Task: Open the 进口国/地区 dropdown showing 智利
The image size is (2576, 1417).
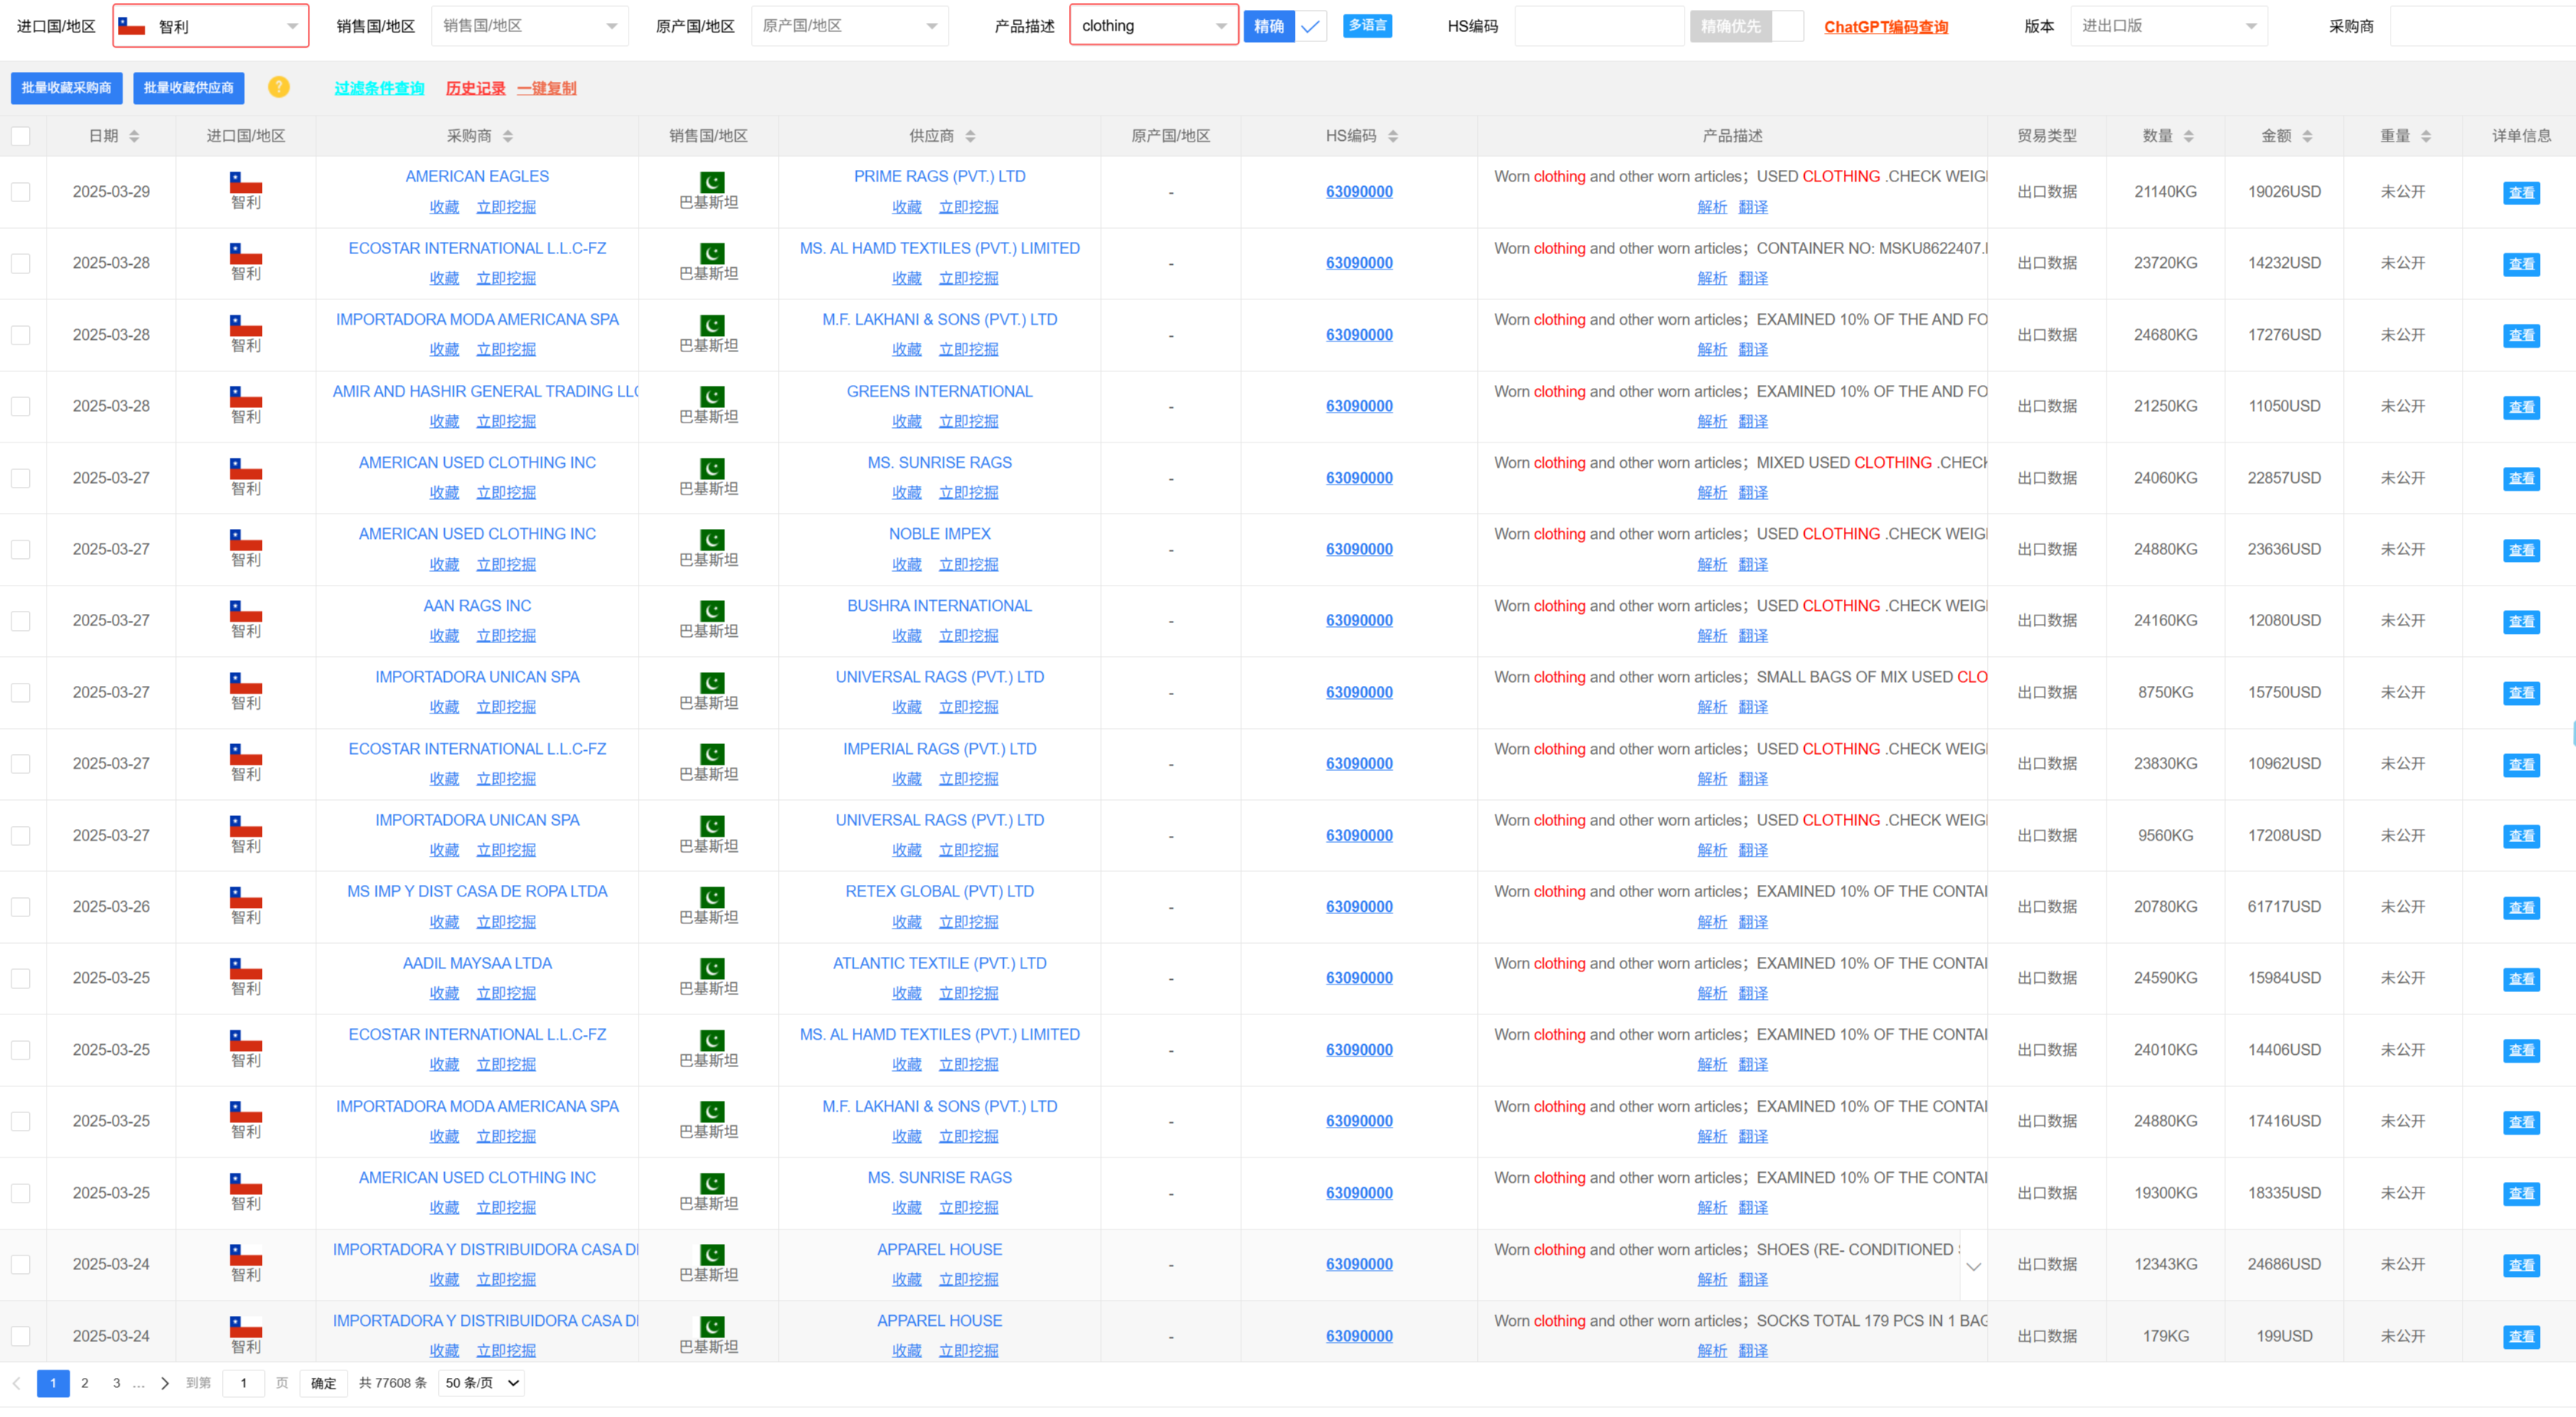Action: pyautogui.click(x=211, y=26)
